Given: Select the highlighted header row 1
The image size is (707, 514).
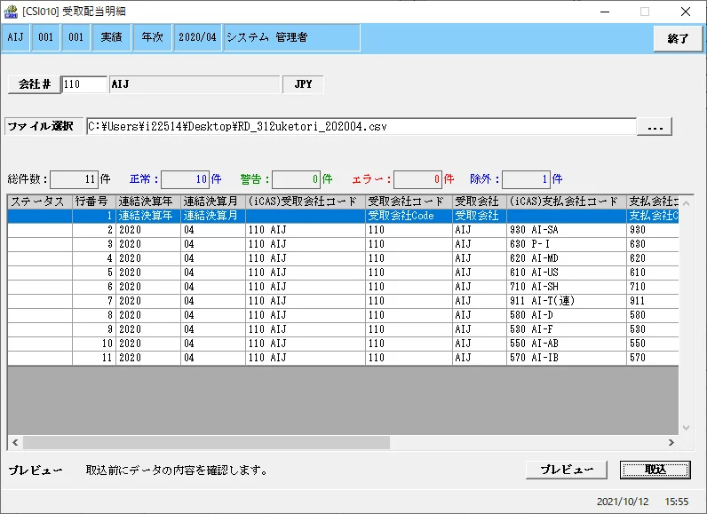Looking at the screenshot, I should click(343, 216).
